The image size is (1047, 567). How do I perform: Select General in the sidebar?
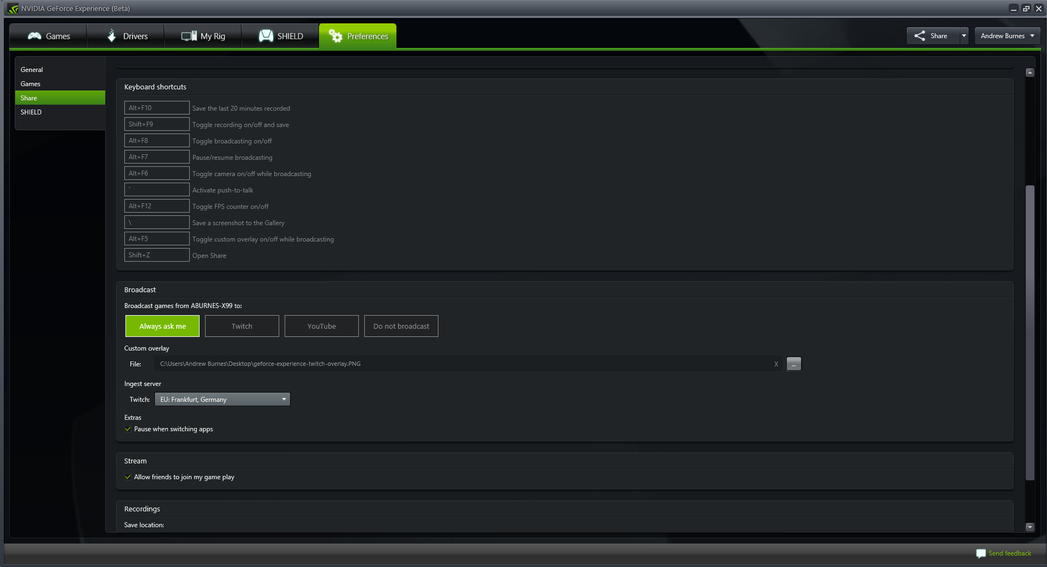pos(60,70)
